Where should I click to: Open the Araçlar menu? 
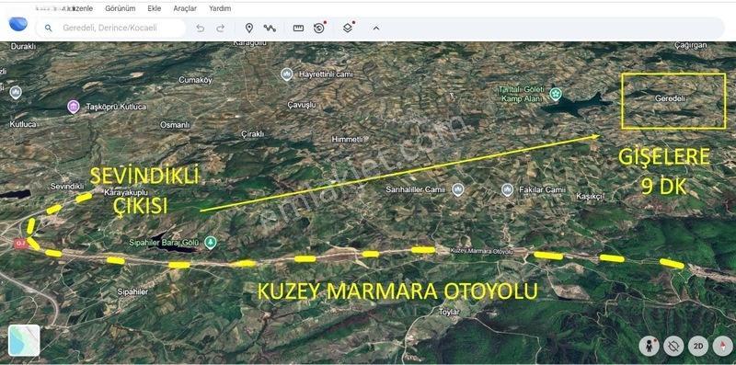185,8
